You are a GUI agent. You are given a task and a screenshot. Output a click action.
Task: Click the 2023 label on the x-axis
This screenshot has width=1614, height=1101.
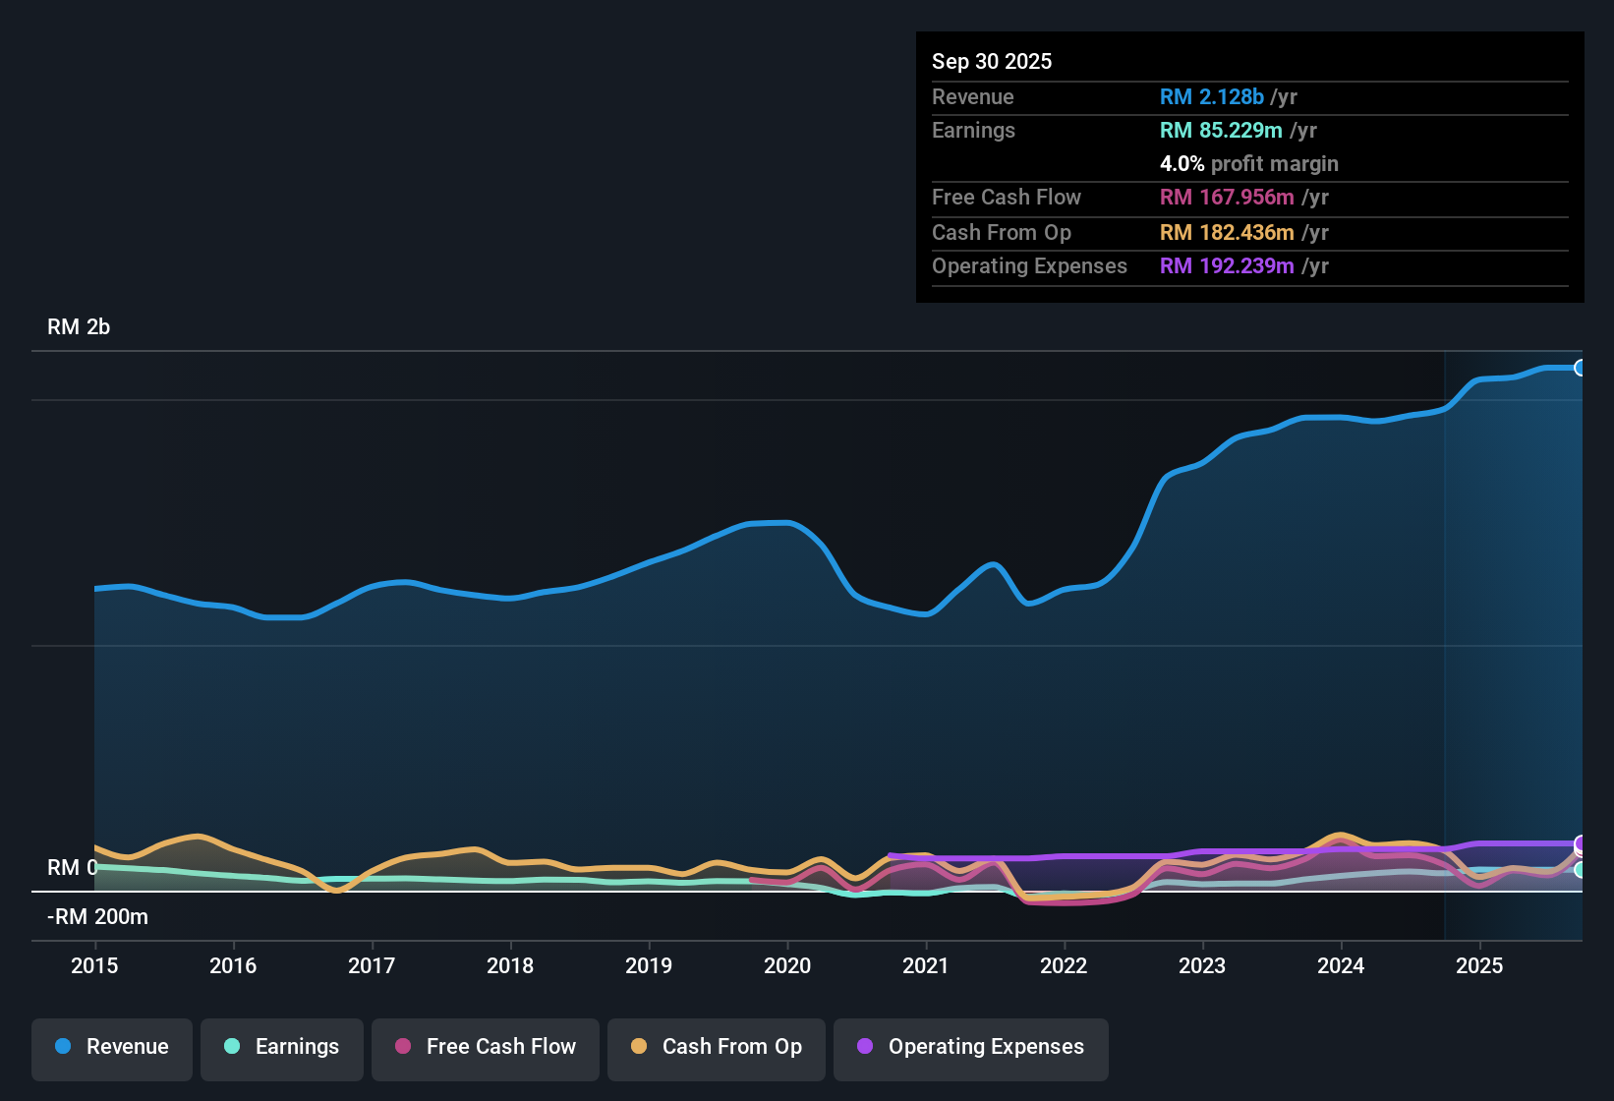[x=1202, y=966]
